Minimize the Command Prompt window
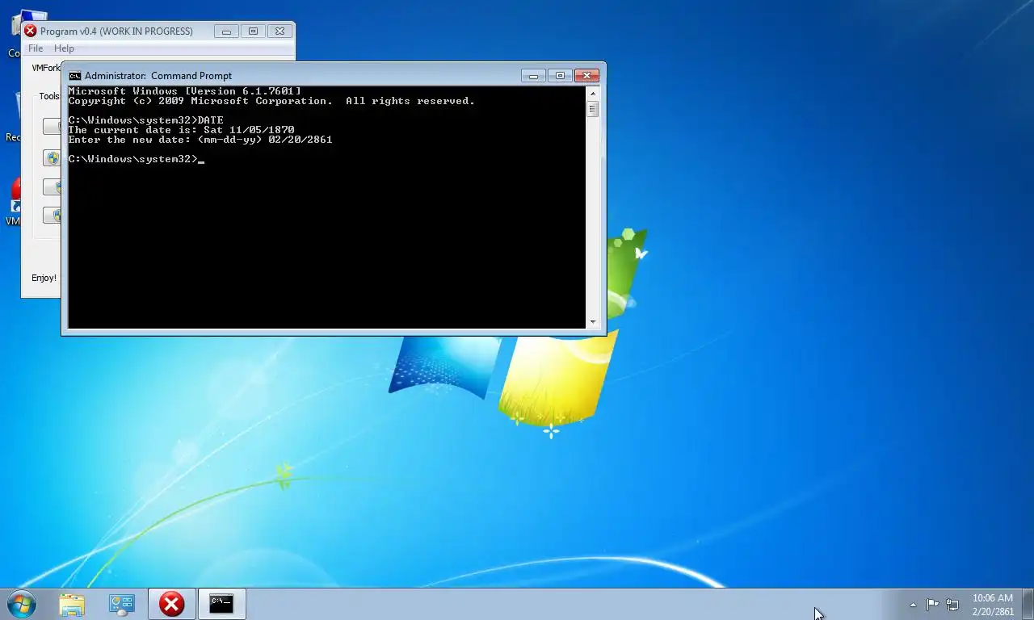The image size is (1034, 620). [533, 76]
